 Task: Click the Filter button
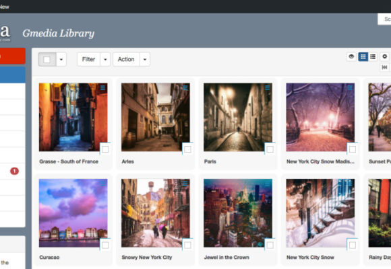(x=89, y=59)
